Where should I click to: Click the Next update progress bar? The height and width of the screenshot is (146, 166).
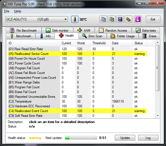[81, 138]
